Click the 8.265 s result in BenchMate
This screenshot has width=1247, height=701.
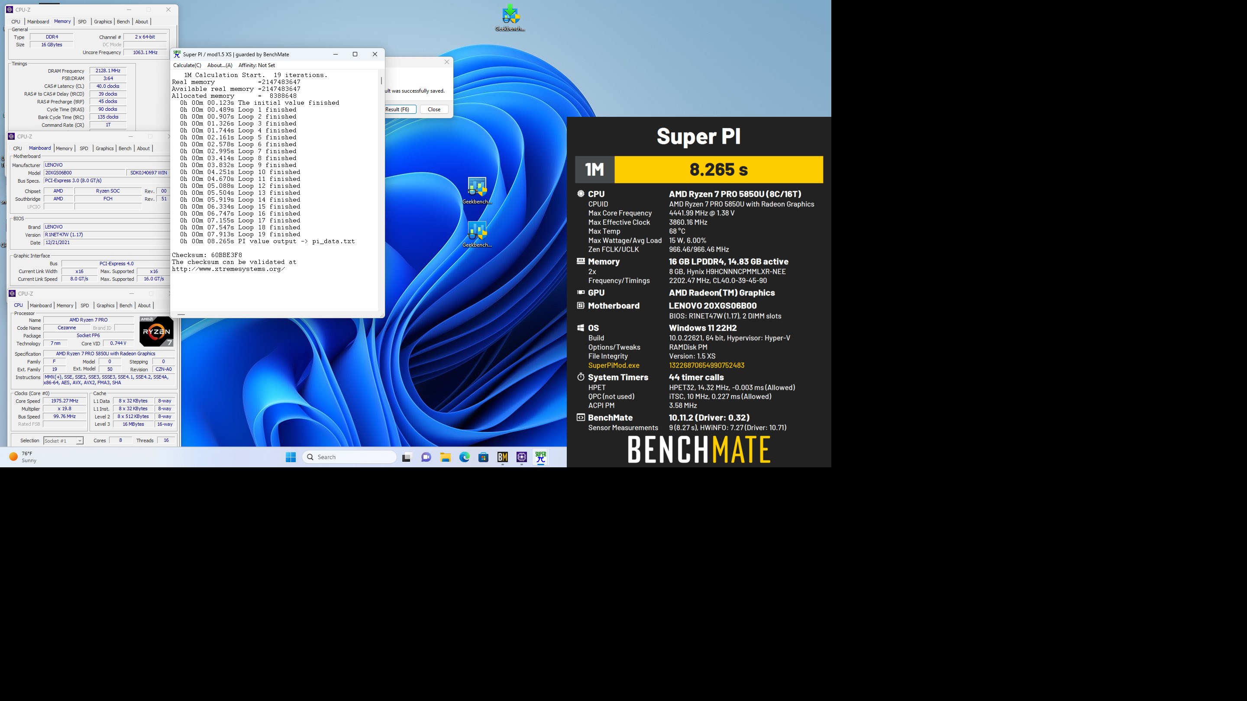point(719,169)
